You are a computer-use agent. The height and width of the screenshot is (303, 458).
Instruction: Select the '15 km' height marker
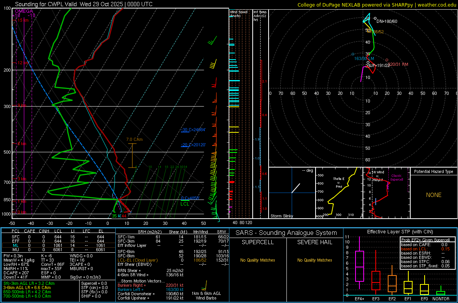[23, 20]
